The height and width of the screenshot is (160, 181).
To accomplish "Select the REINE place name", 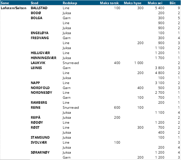I will pyautogui.click(x=36, y=107).
